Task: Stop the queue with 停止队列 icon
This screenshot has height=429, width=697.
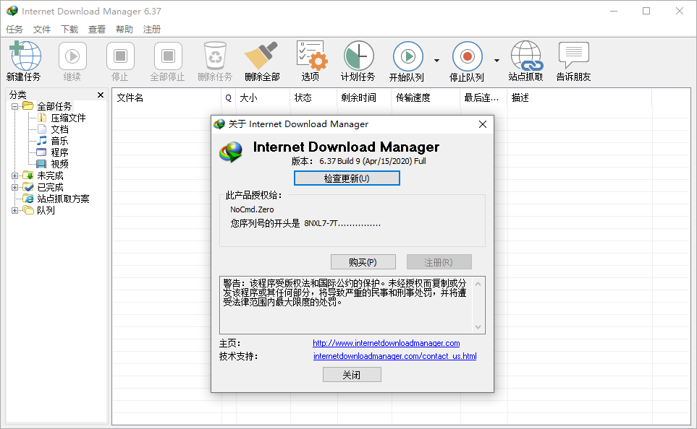Action: [467, 61]
